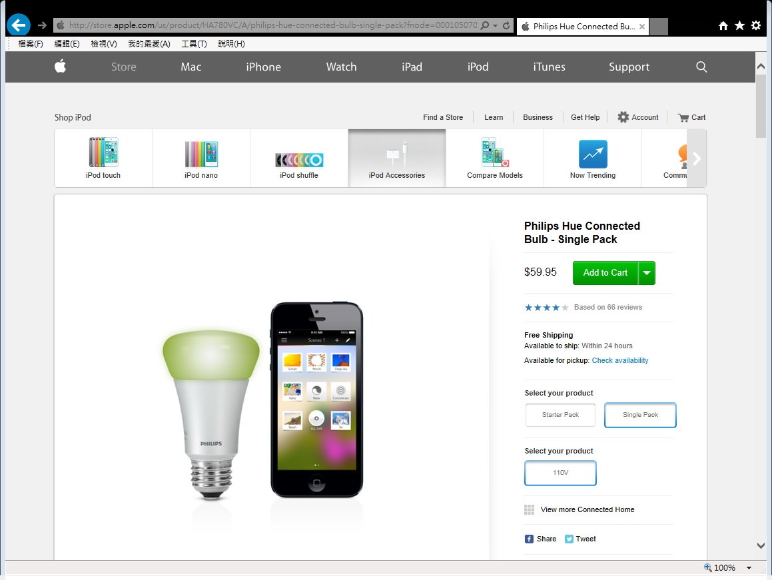The width and height of the screenshot is (772, 580).
Task: Click Get Help link
Action: coord(585,117)
